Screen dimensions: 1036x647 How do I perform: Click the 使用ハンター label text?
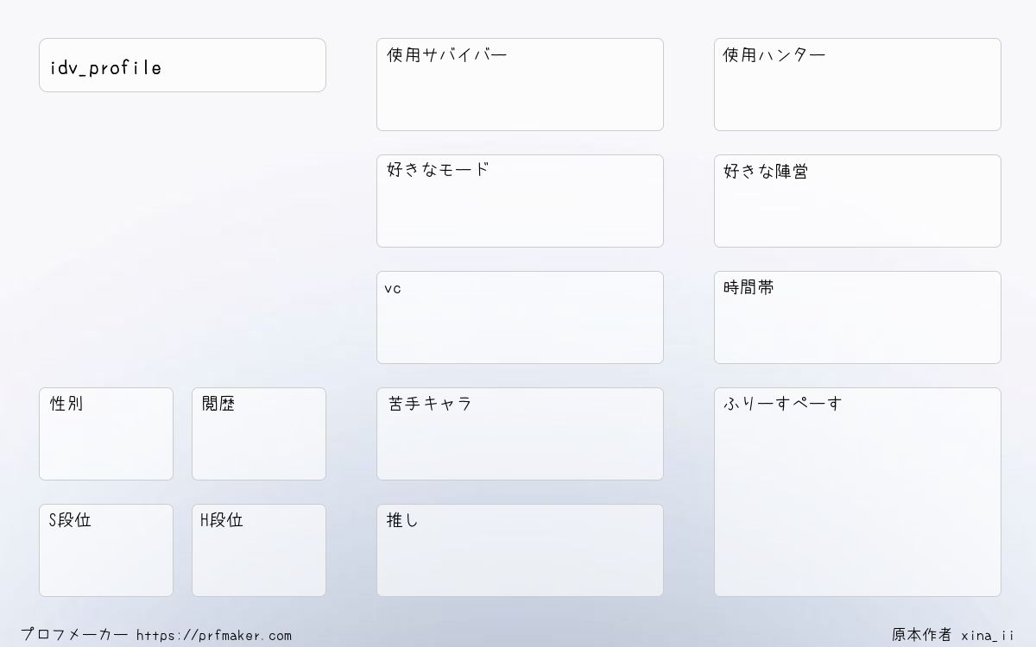click(774, 55)
